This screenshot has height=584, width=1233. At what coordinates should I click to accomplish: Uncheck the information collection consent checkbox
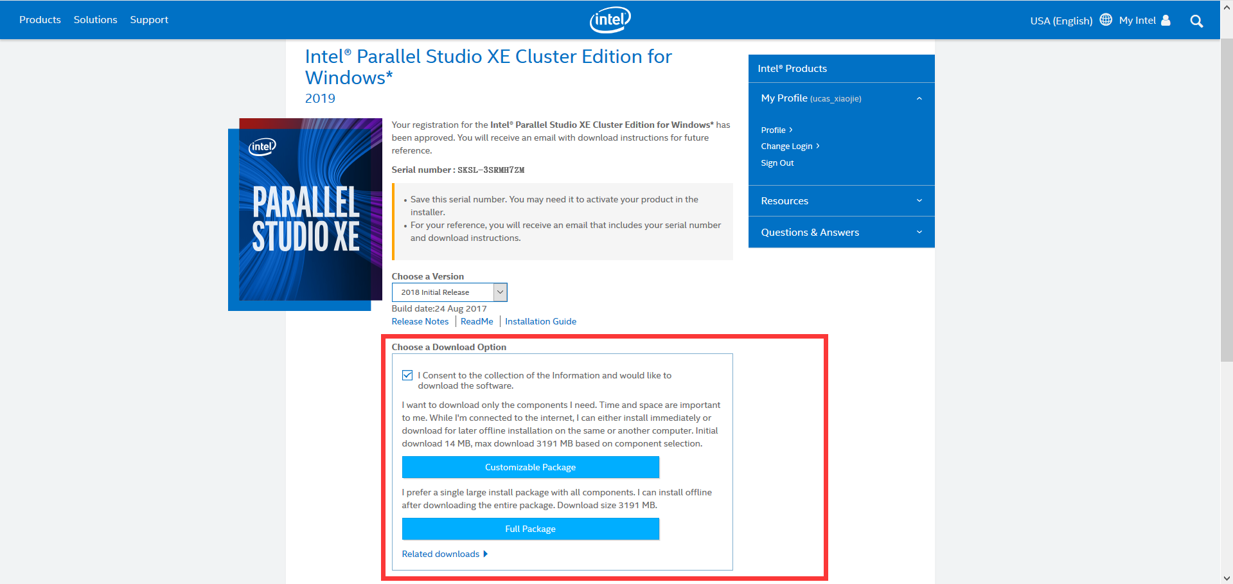(407, 375)
